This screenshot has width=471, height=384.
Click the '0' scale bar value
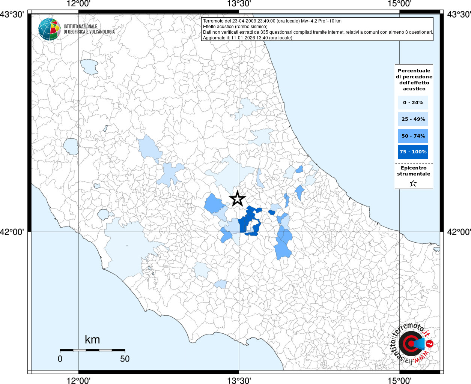(60, 359)
